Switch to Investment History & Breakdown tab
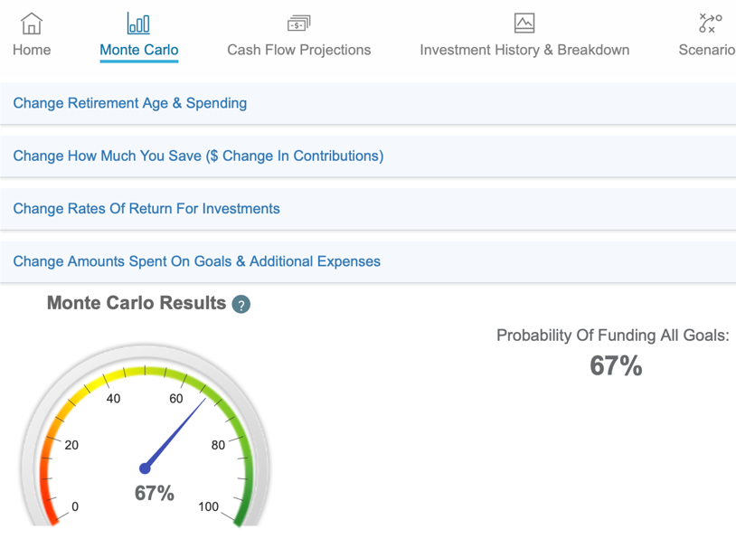Viewport: 736px width, 539px height. [x=524, y=50]
